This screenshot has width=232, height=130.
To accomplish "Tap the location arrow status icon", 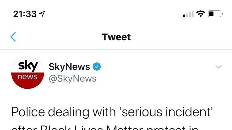I will coord(42,14).
